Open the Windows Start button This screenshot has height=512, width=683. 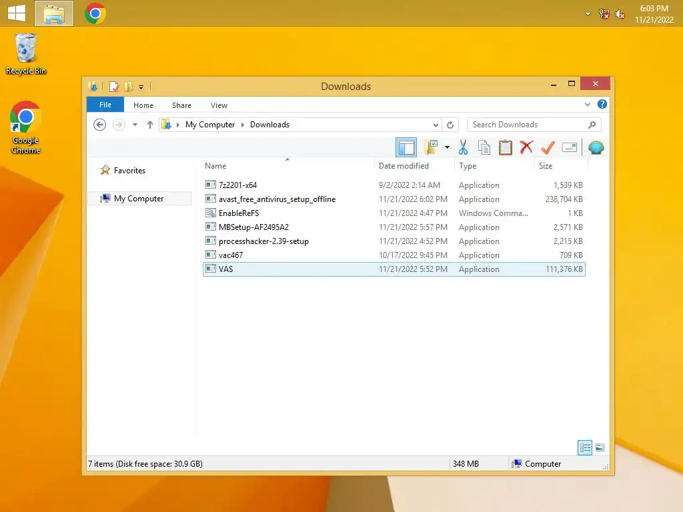(x=17, y=13)
